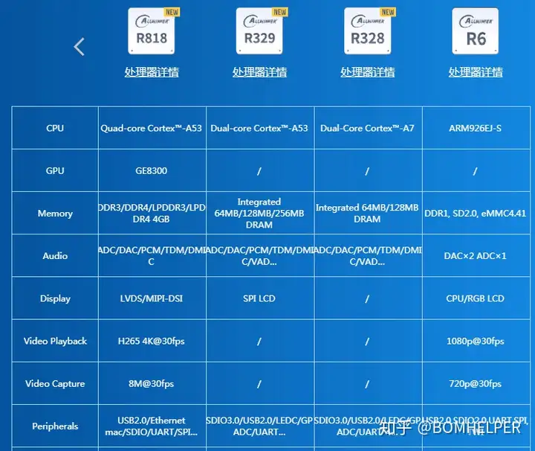Click the CPU row header
The width and height of the screenshot is (535, 451).
coord(55,128)
